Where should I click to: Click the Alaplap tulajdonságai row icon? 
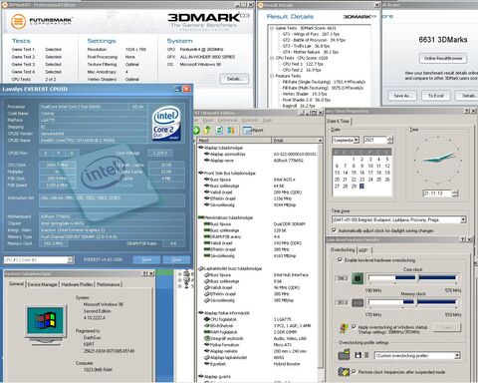(201, 148)
